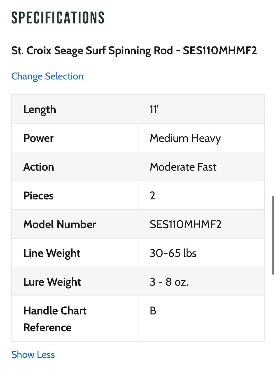Click the SPECIFICATIONS heading
This screenshot has width=276, height=371.
[58, 18]
